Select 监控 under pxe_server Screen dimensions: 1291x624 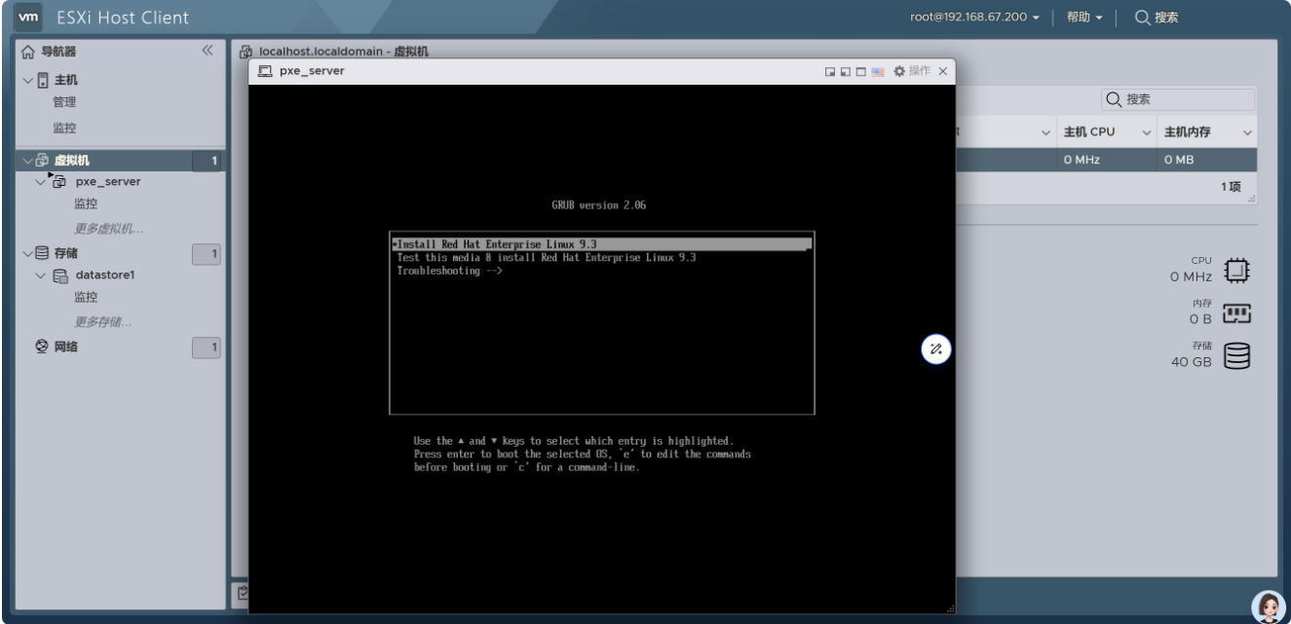[86, 203]
